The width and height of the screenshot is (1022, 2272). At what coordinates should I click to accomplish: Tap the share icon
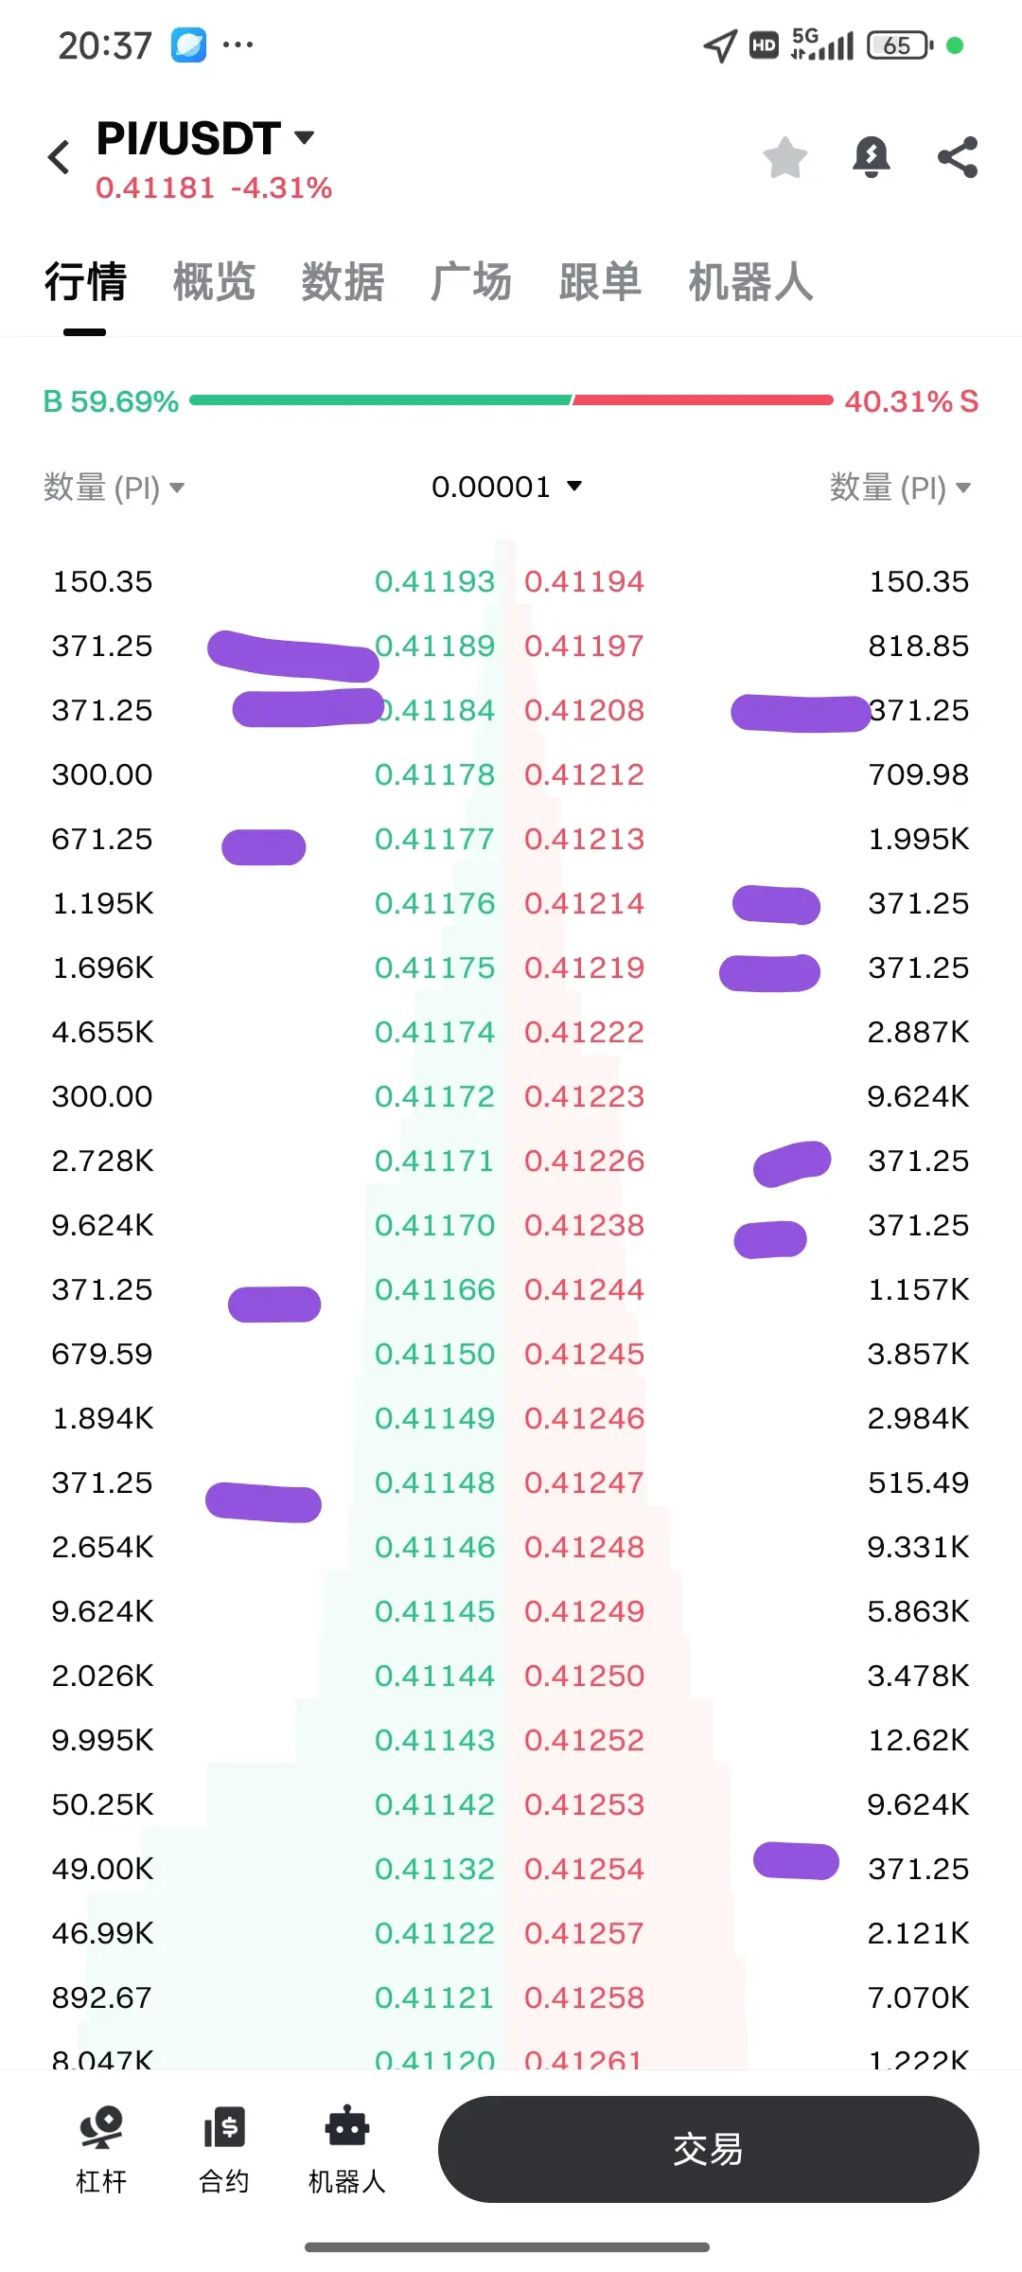click(x=958, y=157)
